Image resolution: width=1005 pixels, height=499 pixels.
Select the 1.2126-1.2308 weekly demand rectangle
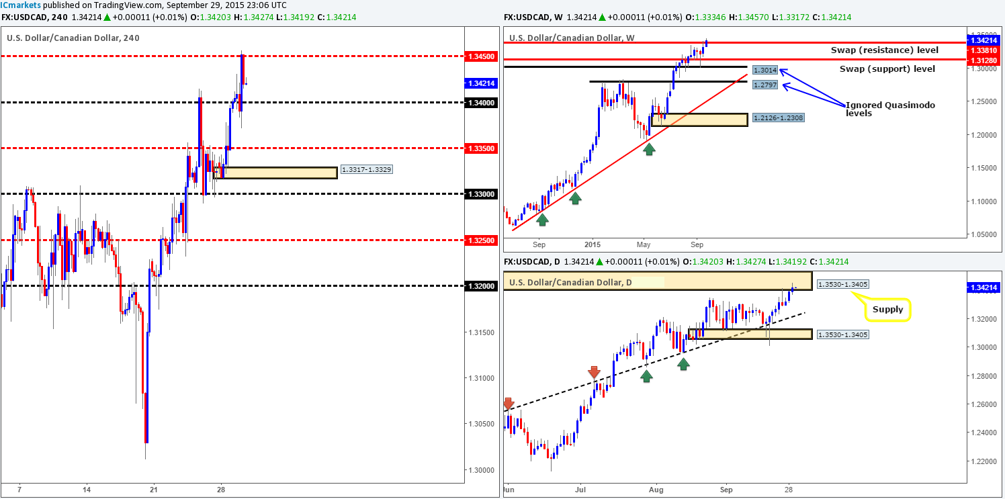coord(699,120)
